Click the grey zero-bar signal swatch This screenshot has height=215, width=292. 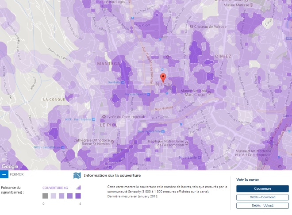coord(45,196)
